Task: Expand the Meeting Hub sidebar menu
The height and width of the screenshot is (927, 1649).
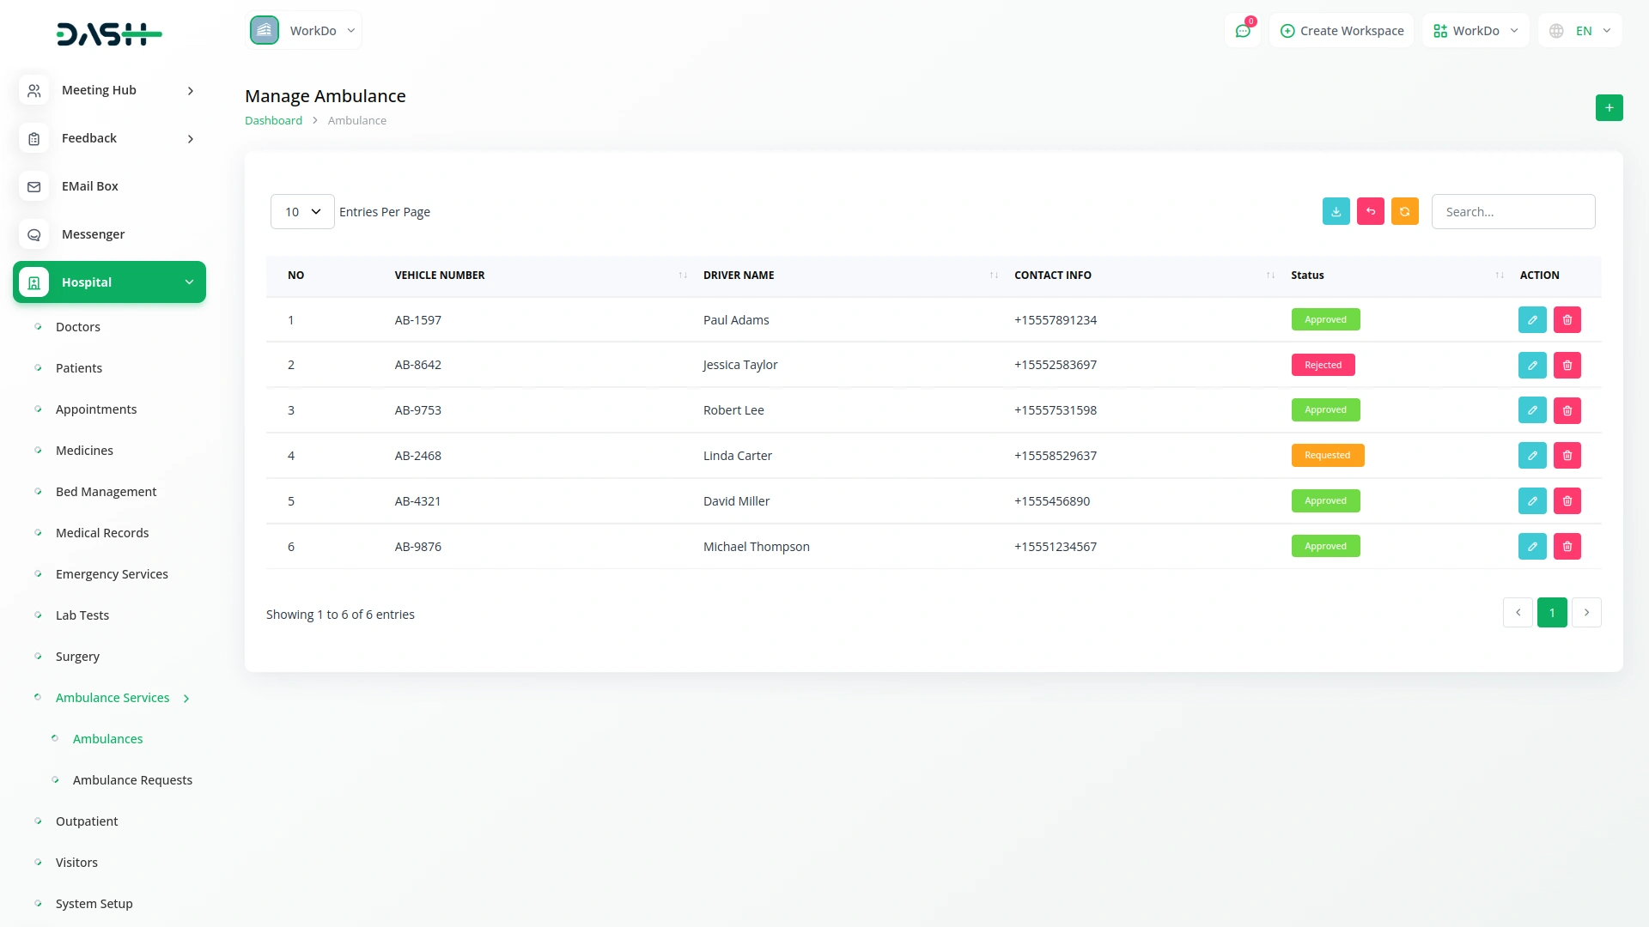Action: tap(109, 90)
